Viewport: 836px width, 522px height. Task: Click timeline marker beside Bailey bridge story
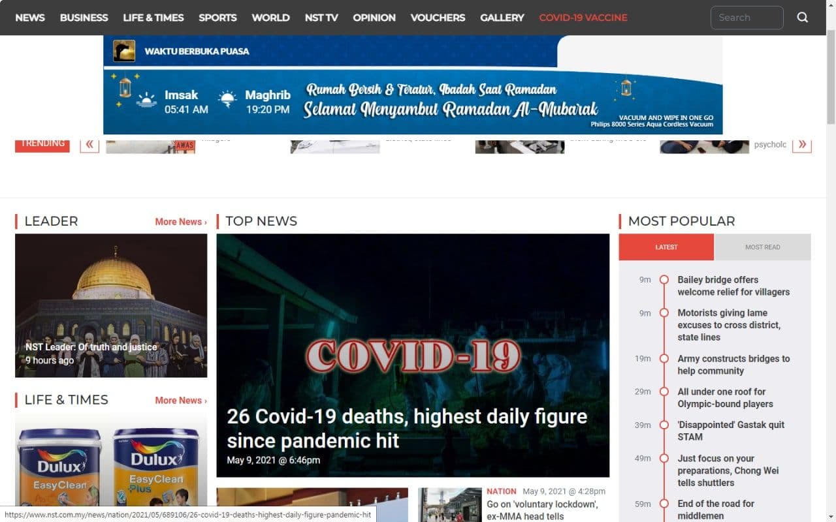tap(664, 280)
